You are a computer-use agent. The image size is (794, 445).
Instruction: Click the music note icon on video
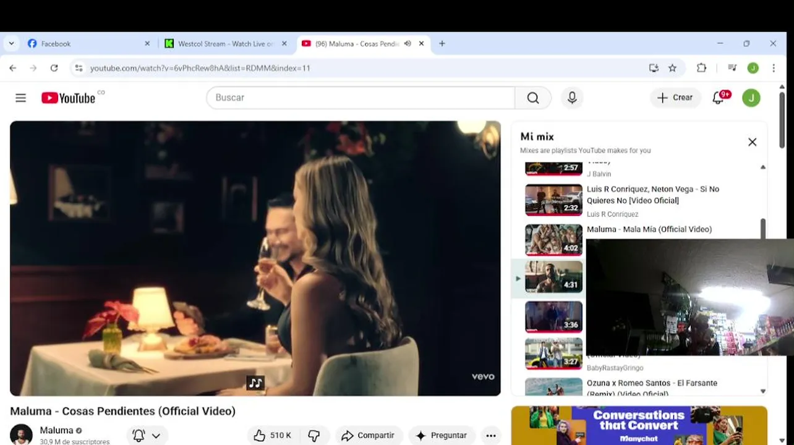coord(255,383)
